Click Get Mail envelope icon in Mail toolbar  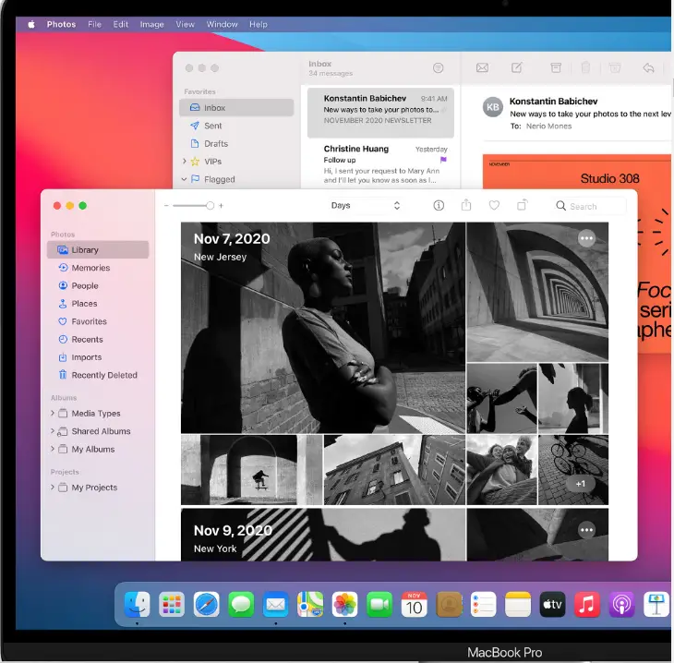click(482, 67)
